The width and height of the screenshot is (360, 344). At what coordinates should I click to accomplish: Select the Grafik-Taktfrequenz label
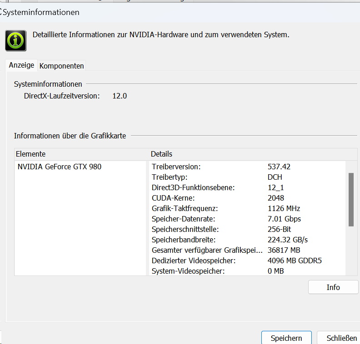(185, 209)
